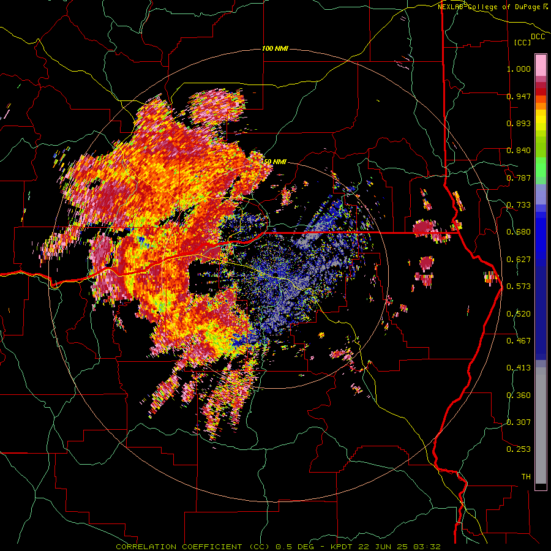Viewport: 551px width, 551px height.
Task: Pick the light pink segment at the color bar top
Action: 541,65
